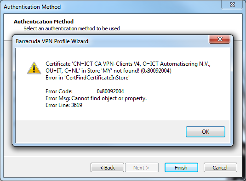
Task: Close the Authentication Method window
Action: point(232,5)
